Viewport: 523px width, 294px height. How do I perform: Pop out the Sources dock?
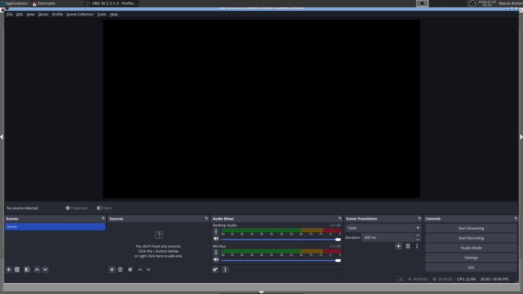206,218
